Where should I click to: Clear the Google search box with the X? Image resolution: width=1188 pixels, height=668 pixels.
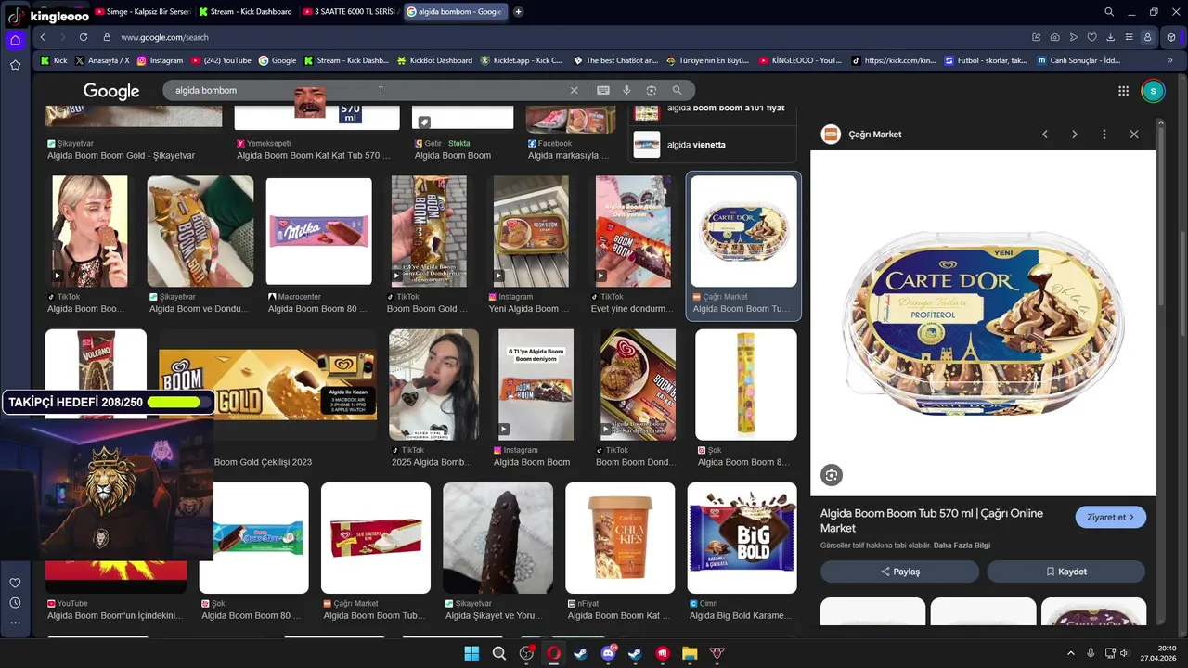pyautogui.click(x=574, y=90)
